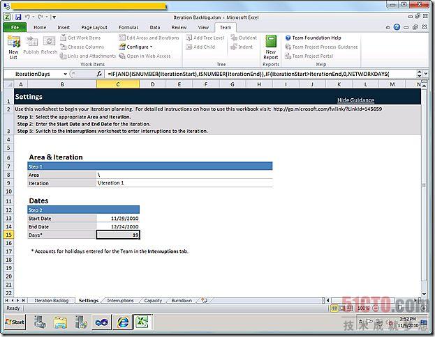
Task: Open Links and Attachments
Action: click(88, 56)
